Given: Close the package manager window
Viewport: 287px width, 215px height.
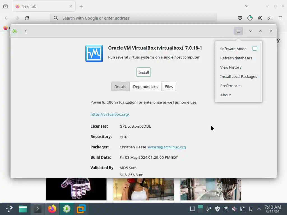Looking at the screenshot, I should point(270,31).
